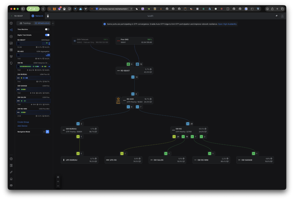Open new tab with plus icon
Viewport: 294px width, 200px height.
click(x=277, y=9)
